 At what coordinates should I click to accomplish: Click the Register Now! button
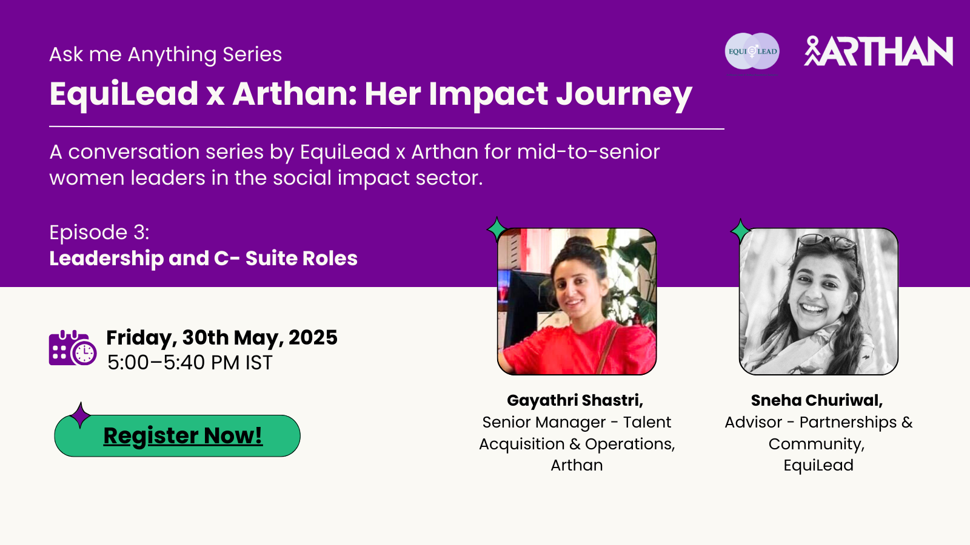177,435
